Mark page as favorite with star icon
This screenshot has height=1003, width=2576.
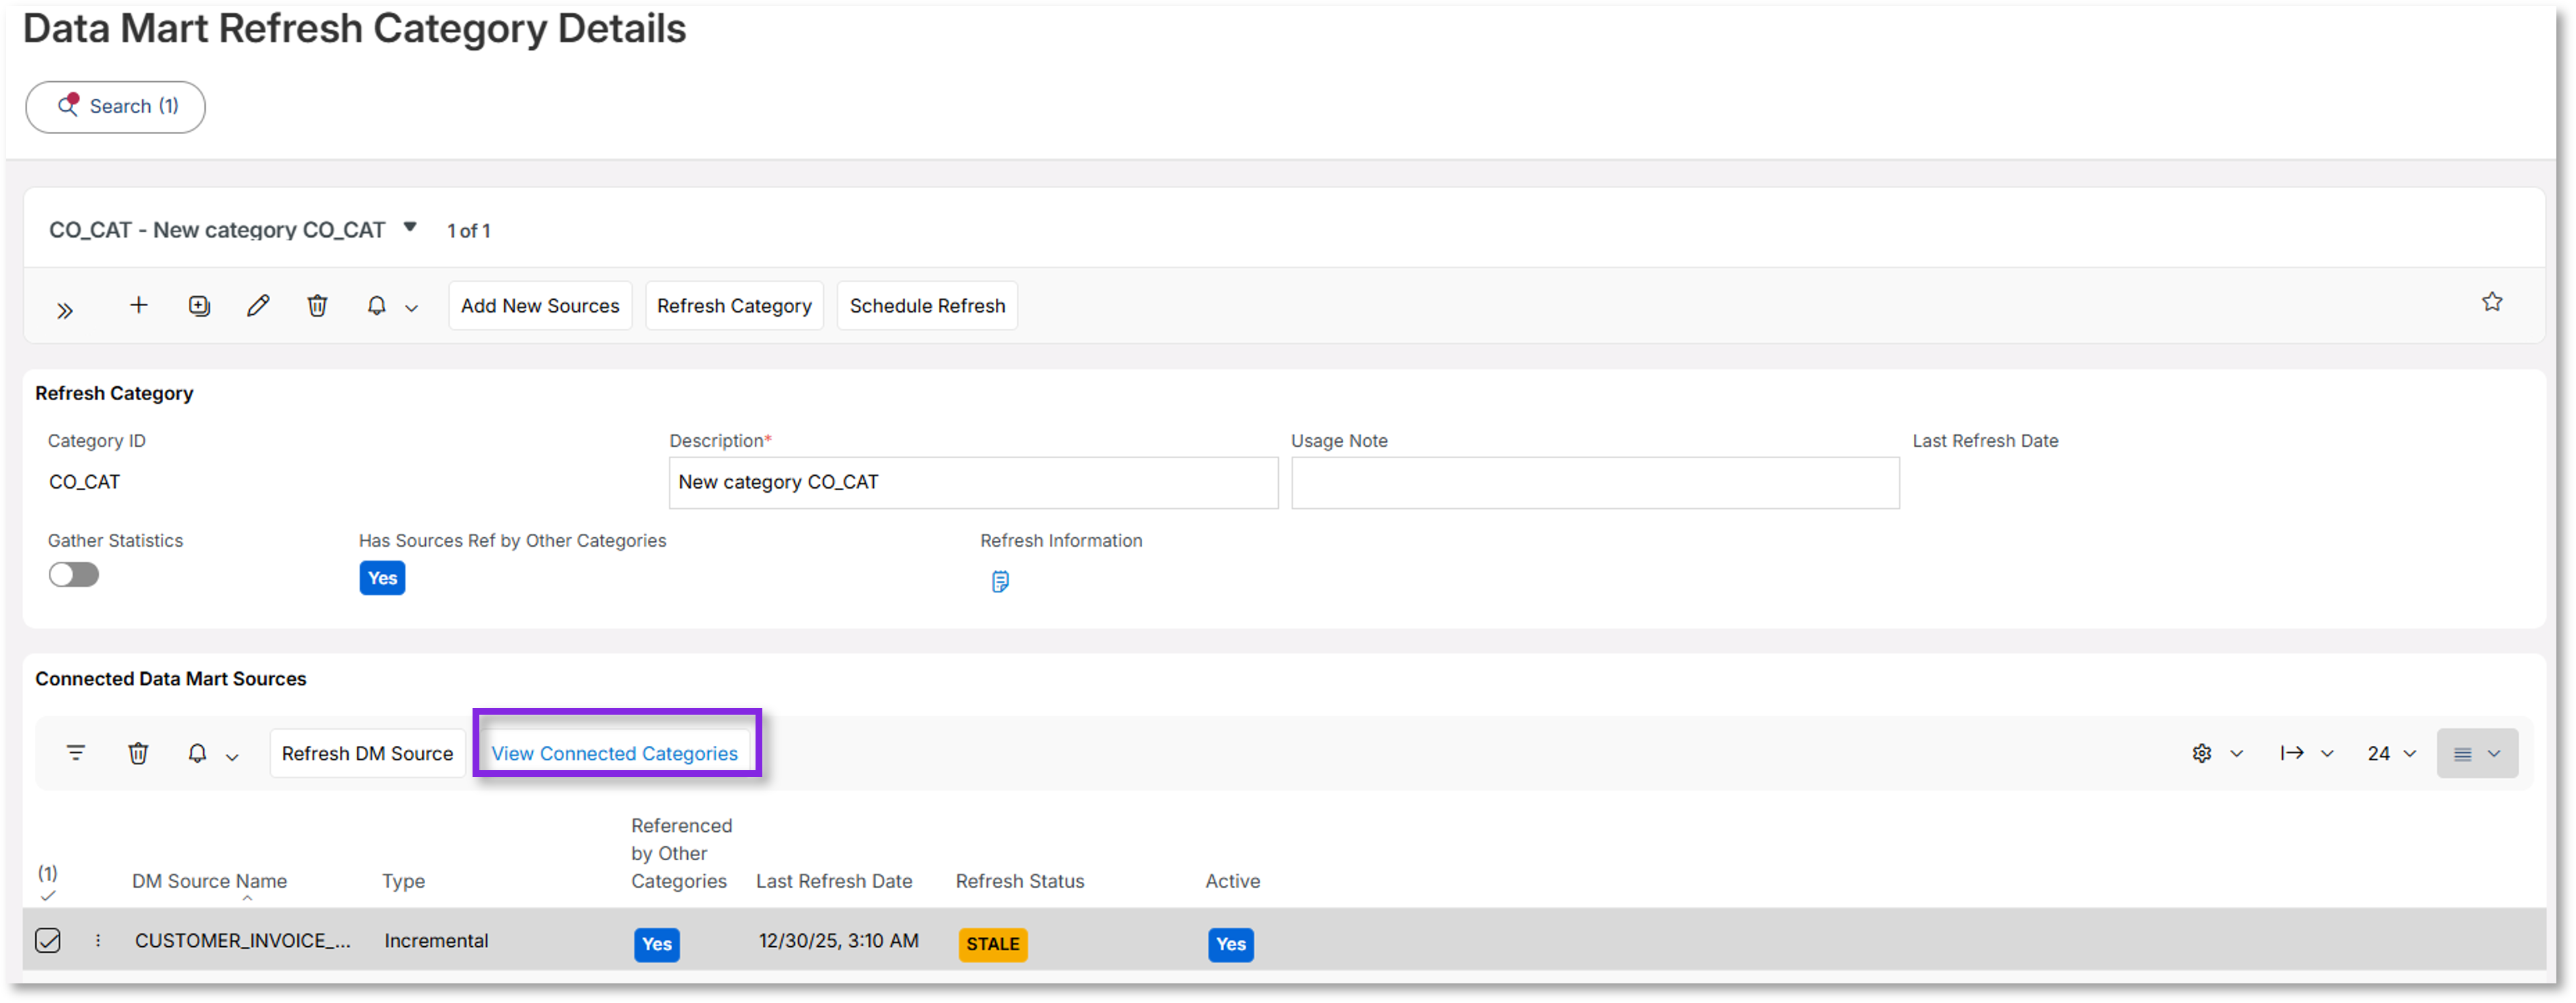[2492, 302]
